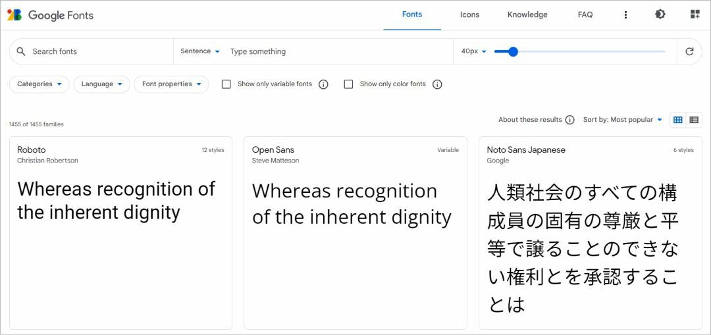Screen dimensions: 711x335
Task: Open the Font properties dropdown
Action: tap(171, 84)
